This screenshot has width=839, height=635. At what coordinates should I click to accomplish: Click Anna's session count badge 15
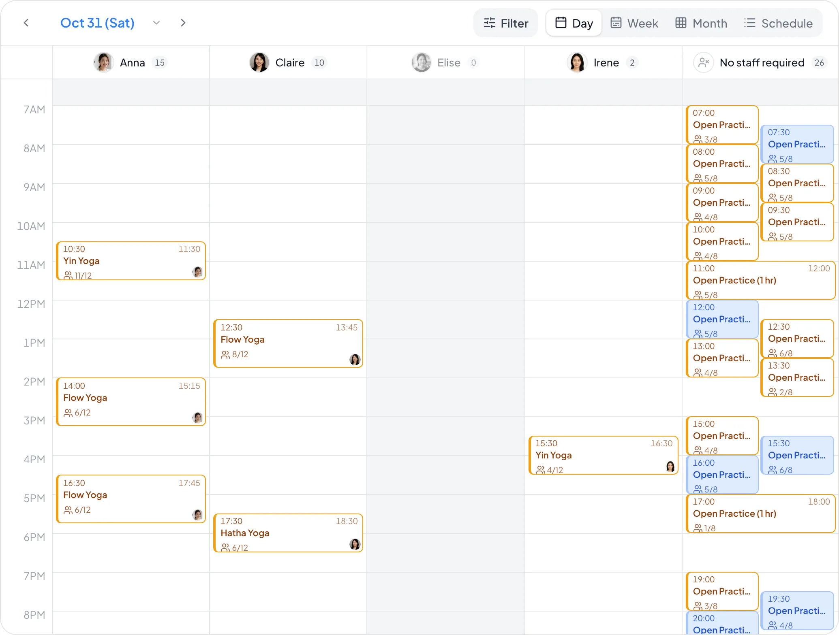[x=160, y=63]
